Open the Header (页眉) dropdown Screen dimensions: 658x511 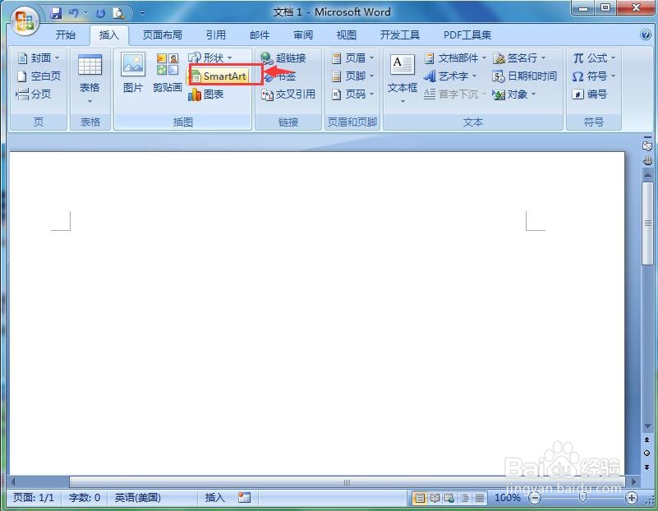pos(352,58)
